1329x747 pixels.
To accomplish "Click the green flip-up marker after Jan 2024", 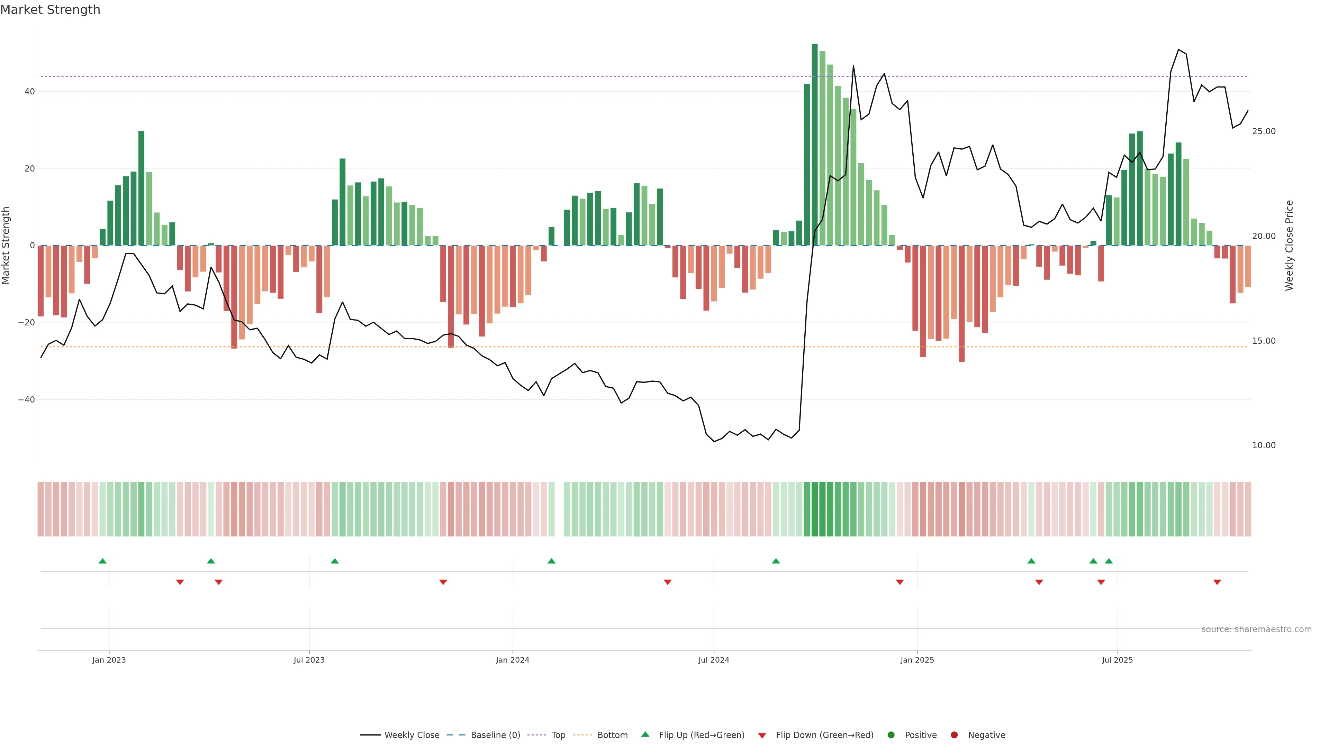I will (x=551, y=561).
